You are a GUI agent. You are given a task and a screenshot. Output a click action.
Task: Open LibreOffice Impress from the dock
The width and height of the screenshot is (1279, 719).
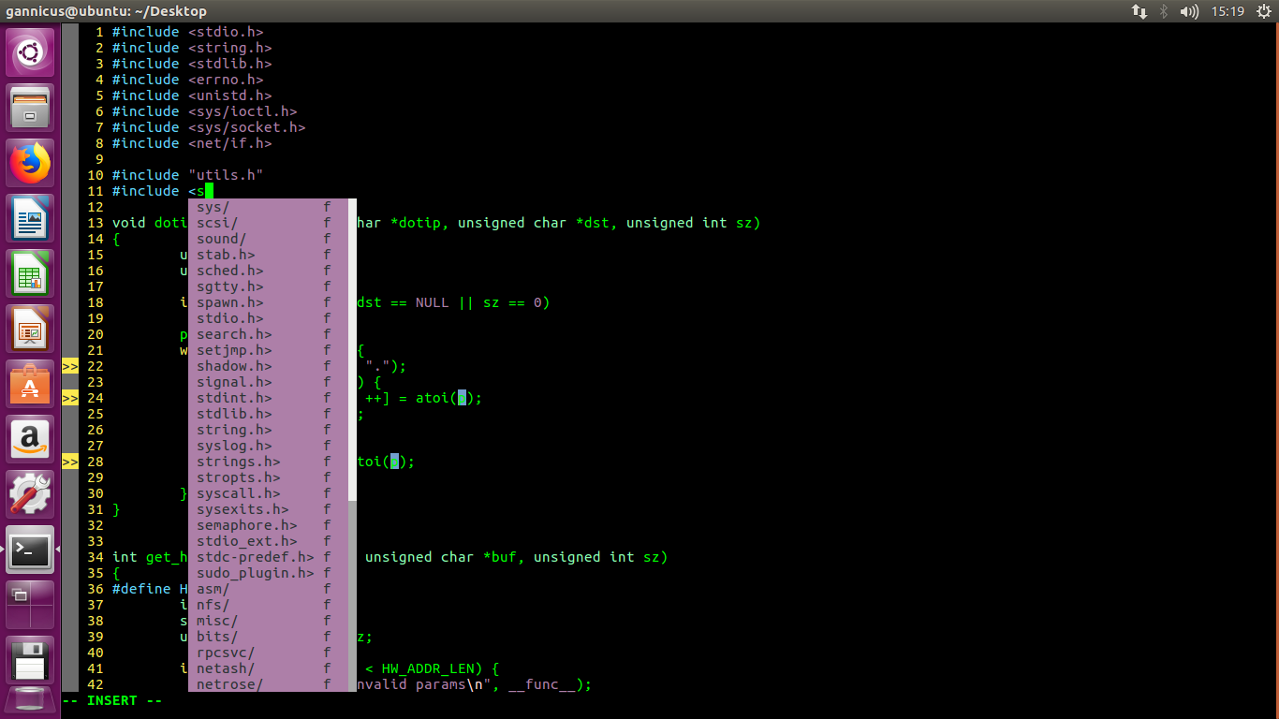(31, 329)
